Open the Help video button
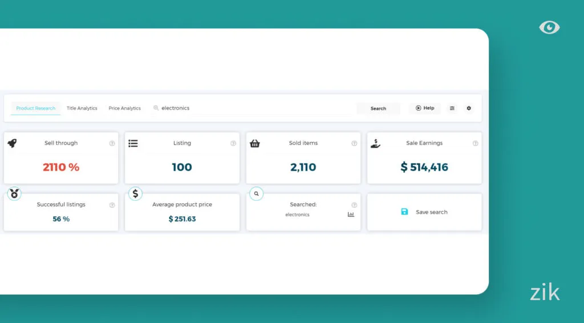 pos(425,108)
